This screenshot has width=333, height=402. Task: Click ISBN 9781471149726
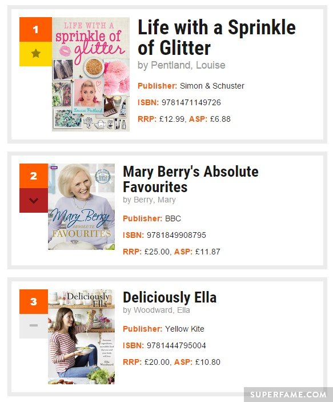[x=191, y=102]
